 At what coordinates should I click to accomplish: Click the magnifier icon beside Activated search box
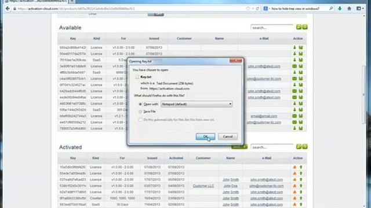click(x=299, y=147)
